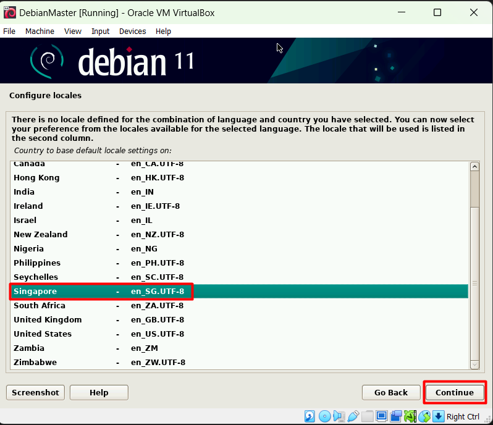Click the keyboard capture arrow icon
Screen dimensions: 493x425
(438, 416)
